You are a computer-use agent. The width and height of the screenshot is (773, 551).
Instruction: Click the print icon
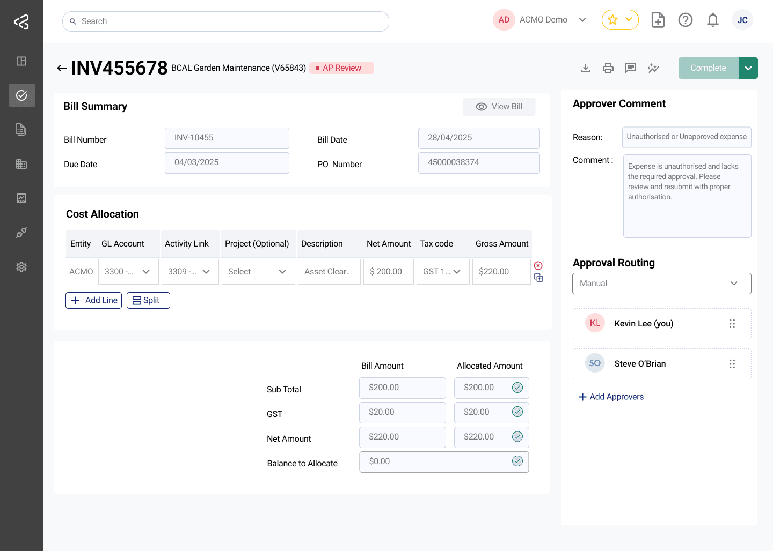(x=608, y=68)
